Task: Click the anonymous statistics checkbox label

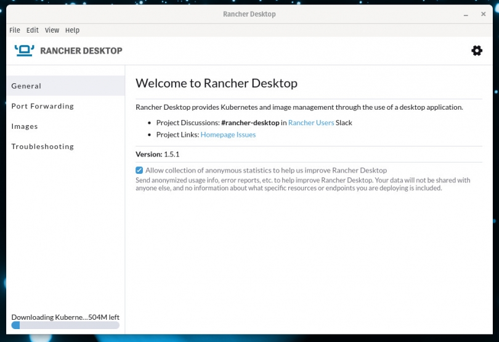Action: (266, 170)
